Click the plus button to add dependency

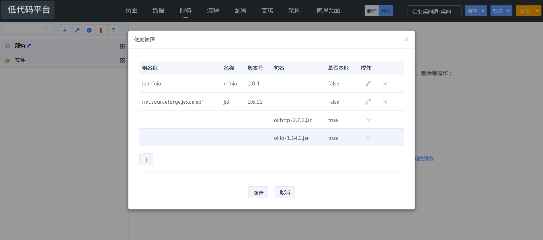(146, 160)
